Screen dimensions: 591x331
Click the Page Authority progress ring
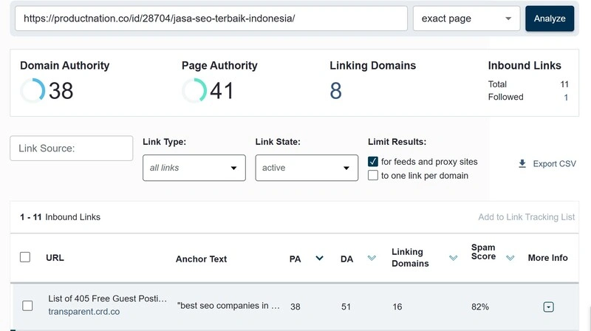pos(194,90)
